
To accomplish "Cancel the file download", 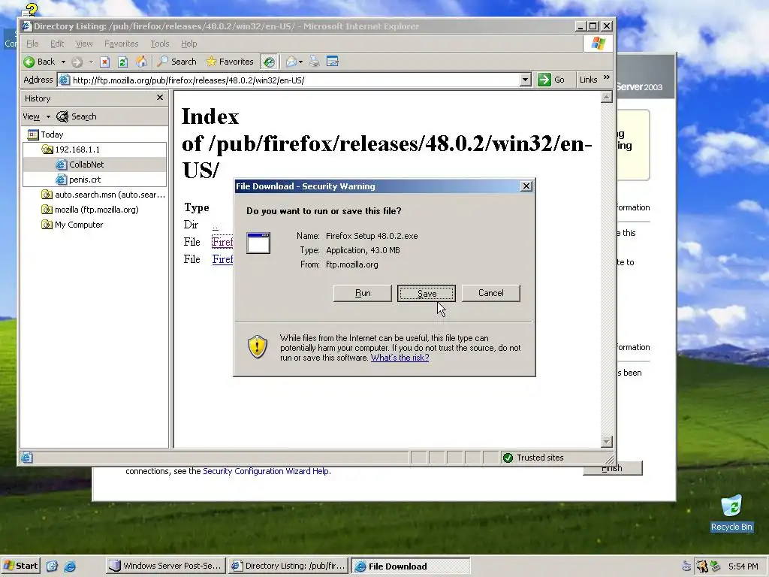I will pos(491,293).
